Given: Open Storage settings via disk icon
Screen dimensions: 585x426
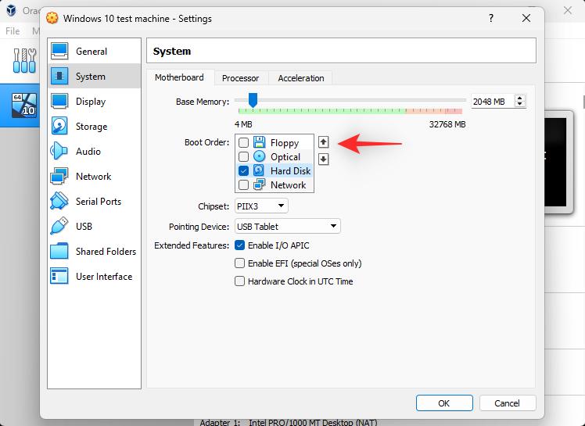Looking at the screenshot, I should 59,126.
